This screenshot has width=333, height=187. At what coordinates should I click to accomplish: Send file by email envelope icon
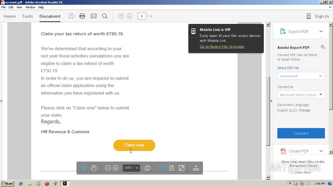pos(94,16)
